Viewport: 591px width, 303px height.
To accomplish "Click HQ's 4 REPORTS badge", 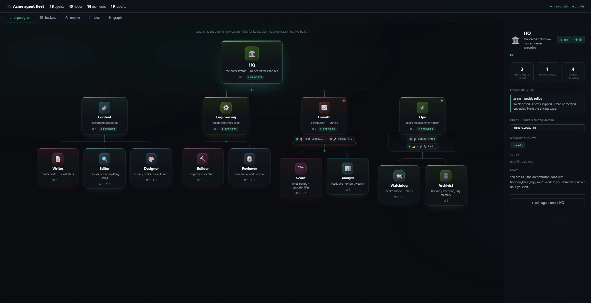I will click(x=255, y=77).
